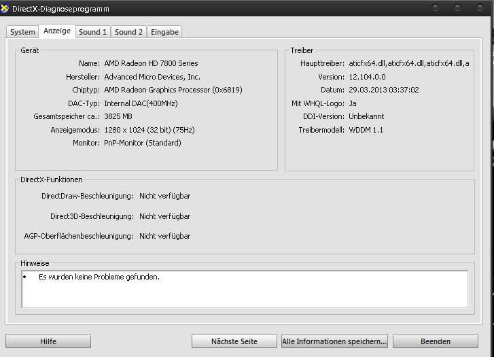Viewport: 494px width, 357px height.
Task: Click Es wurden keine Probleme gefunden text
Action: point(99,277)
